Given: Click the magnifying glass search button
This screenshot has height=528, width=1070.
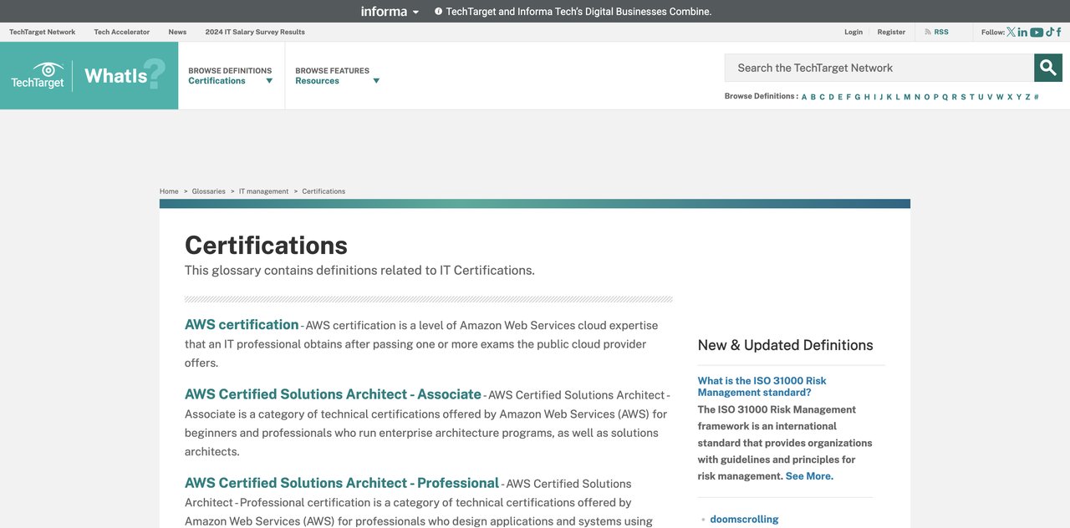Looking at the screenshot, I should tap(1048, 68).
